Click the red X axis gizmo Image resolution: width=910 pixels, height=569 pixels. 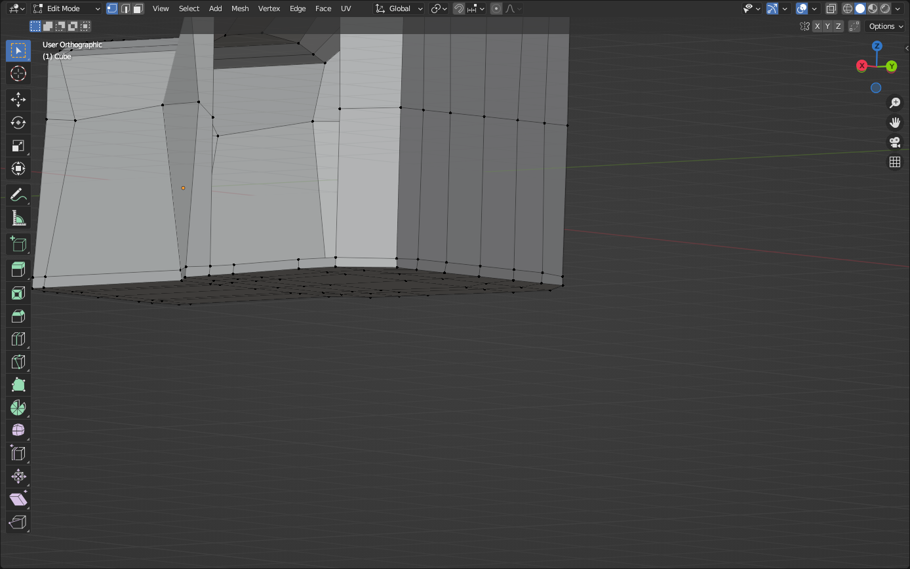coord(862,66)
